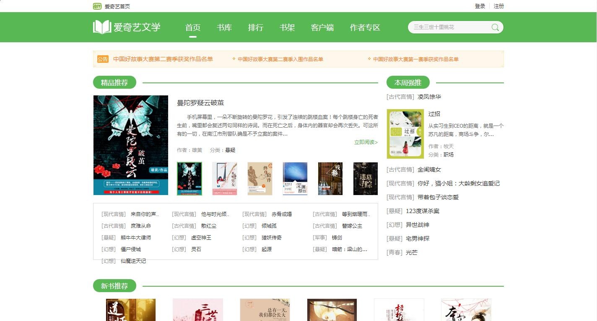Click the search magnifier icon
The image size is (597, 321).
click(495, 27)
